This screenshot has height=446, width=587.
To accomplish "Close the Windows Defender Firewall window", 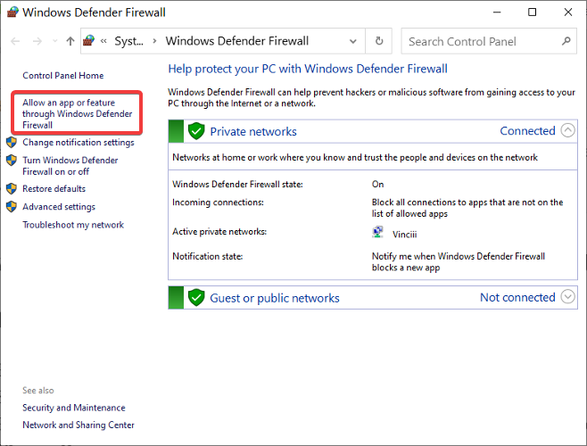I will [x=568, y=12].
